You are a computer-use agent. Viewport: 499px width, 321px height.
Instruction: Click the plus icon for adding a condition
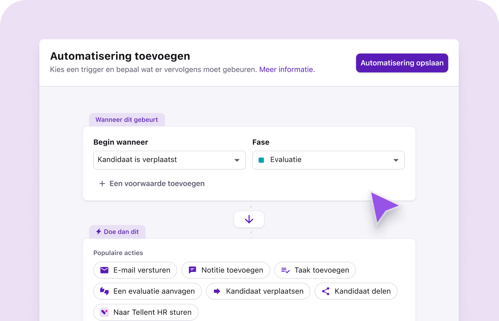coord(102,183)
